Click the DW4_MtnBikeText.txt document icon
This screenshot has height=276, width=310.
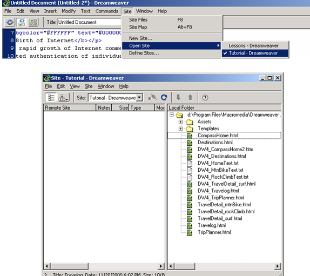coord(190,170)
